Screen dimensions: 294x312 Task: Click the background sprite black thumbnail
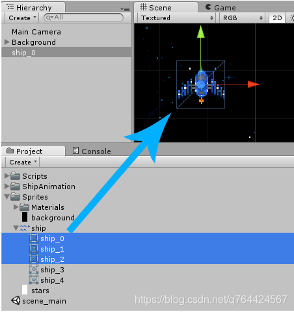point(25,217)
